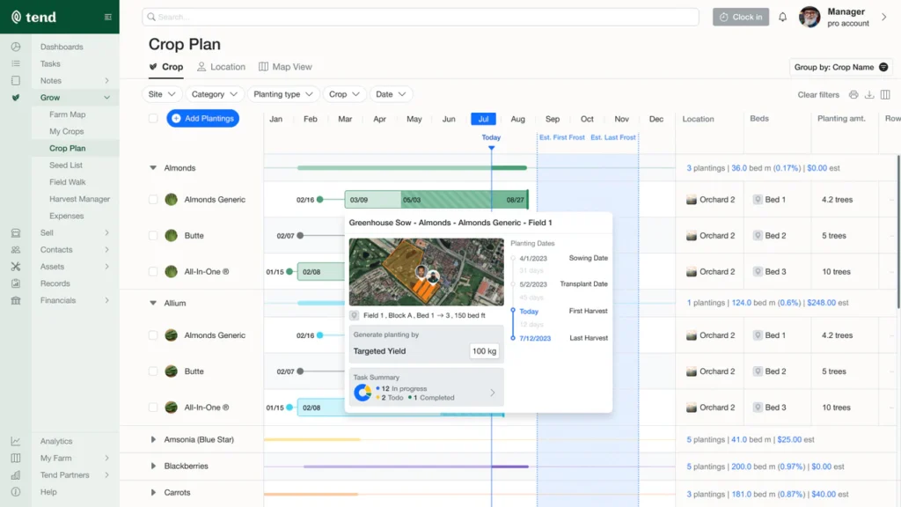Tick the first Almonds Generic row checkbox

pyautogui.click(x=153, y=200)
